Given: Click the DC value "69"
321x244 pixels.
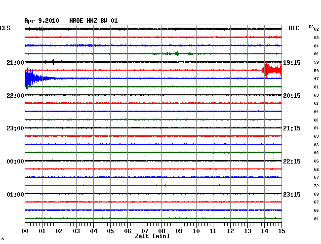Looking at the screenshot, I should point(316,194).
